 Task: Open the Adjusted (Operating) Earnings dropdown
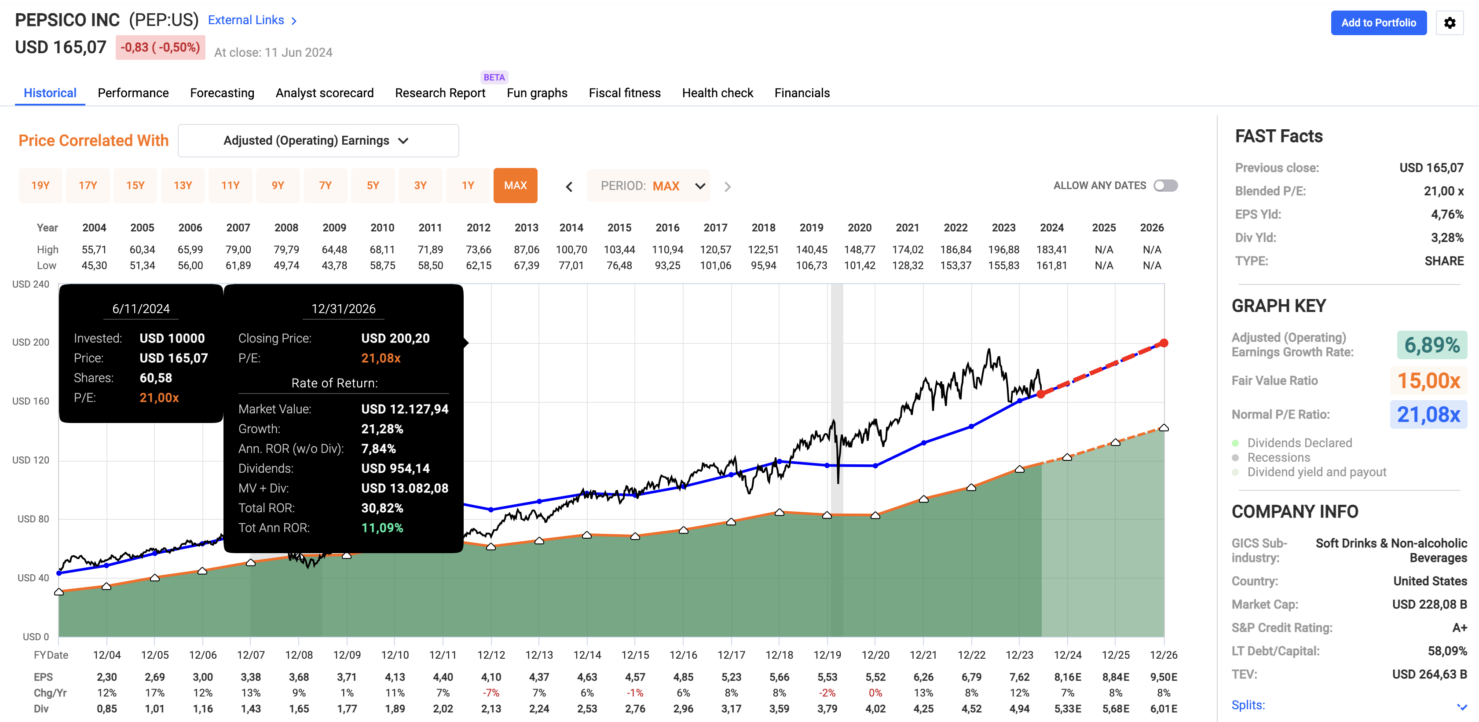pos(318,140)
